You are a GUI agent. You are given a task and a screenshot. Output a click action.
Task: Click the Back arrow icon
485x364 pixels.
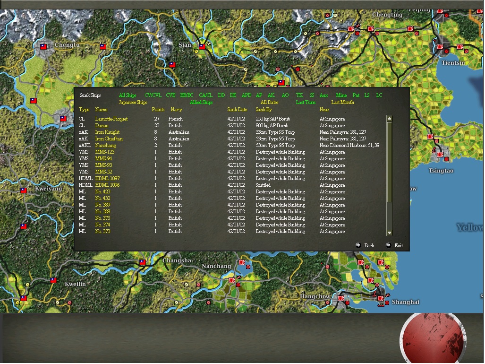[x=358, y=246]
